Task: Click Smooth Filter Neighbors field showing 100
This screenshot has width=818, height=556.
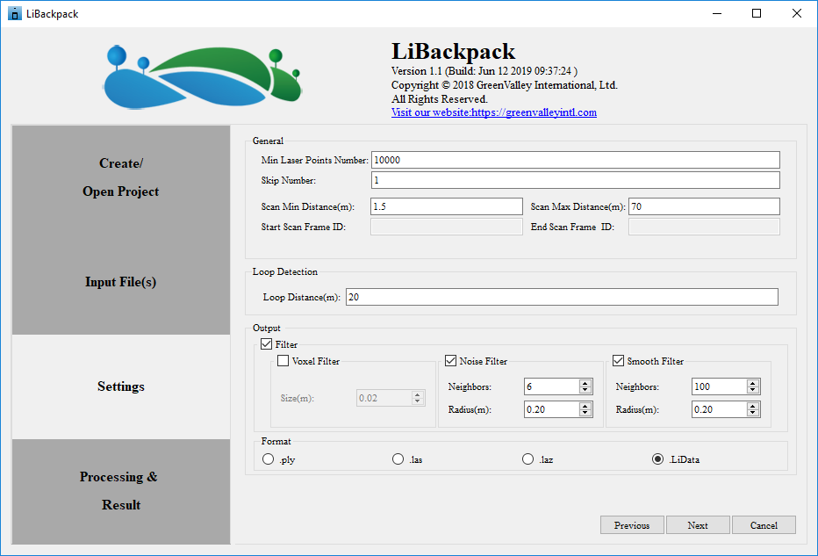Action: tap(720, 386)
